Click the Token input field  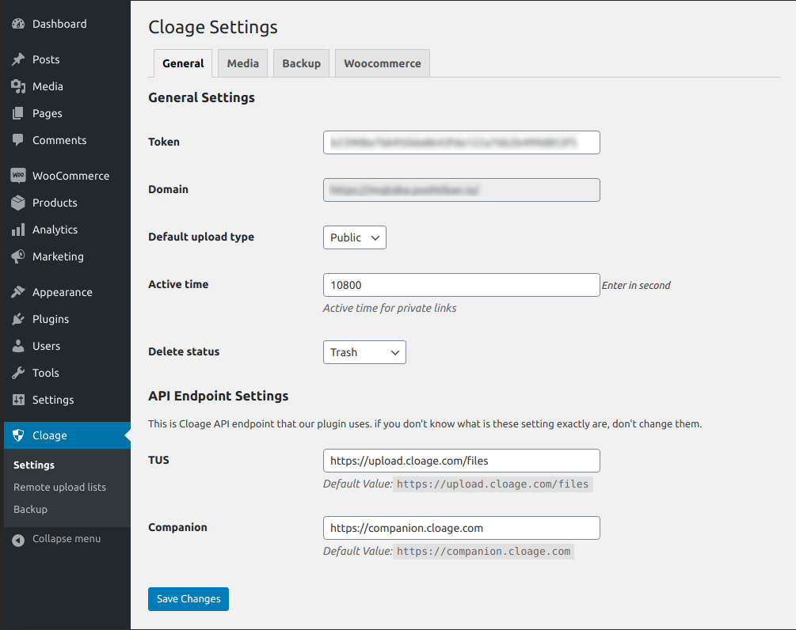coord(462,142)
